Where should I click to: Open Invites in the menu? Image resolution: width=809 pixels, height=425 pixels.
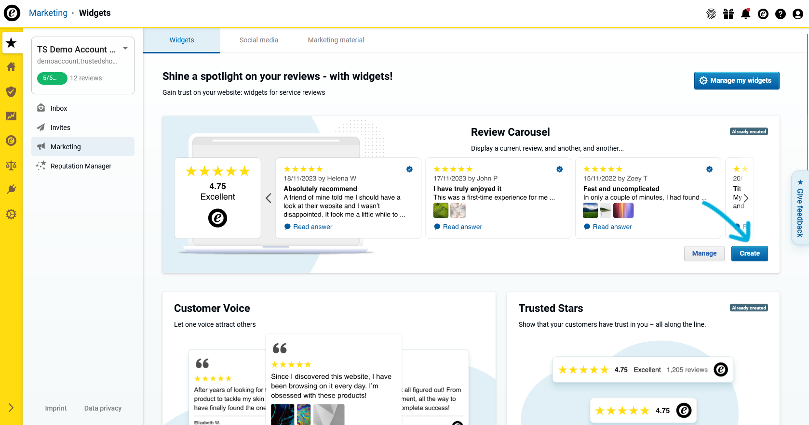83,128
